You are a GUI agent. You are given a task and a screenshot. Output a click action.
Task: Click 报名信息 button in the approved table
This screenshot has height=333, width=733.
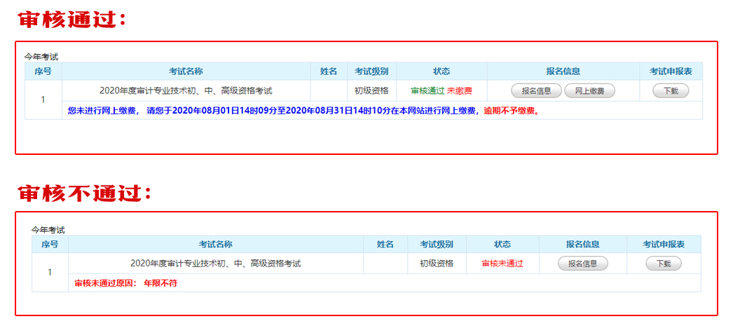coord(536,91)
